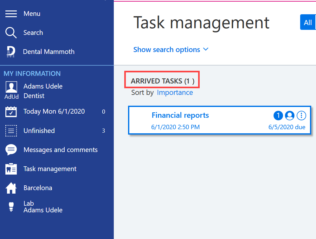
Task: Click the Task management page title
Action: pos(201,23)
